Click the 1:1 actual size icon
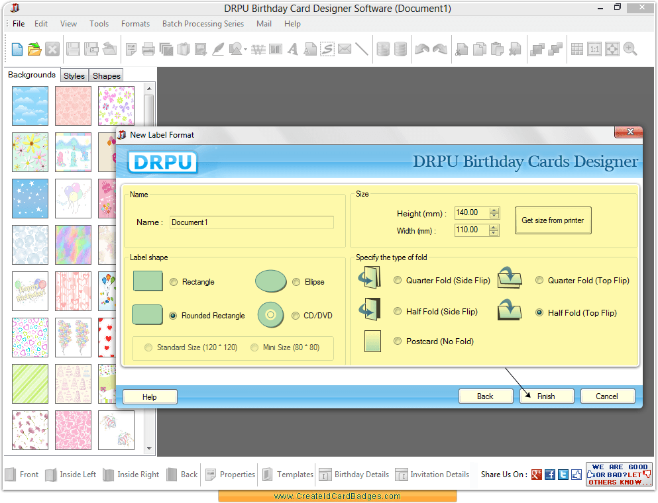This screenshot has height=503, width=658. click(x=594, y=50)
